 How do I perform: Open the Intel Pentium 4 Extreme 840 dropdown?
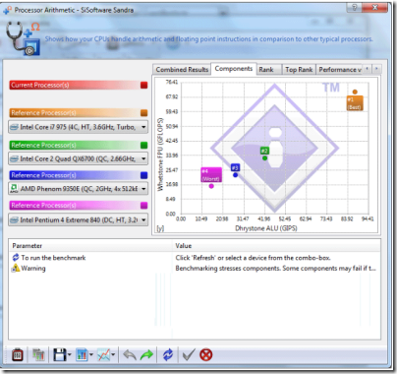click(78, 219)
